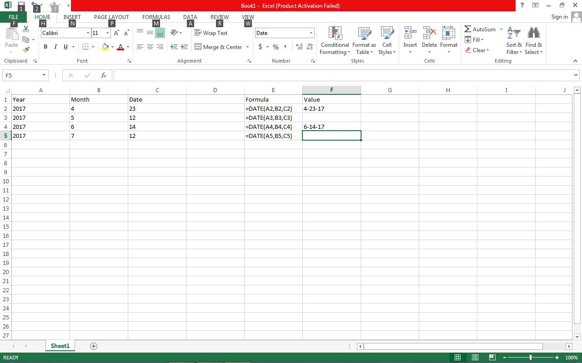Click the Format Painter icon
Screen dimensions: 582x363
point(26,50)
